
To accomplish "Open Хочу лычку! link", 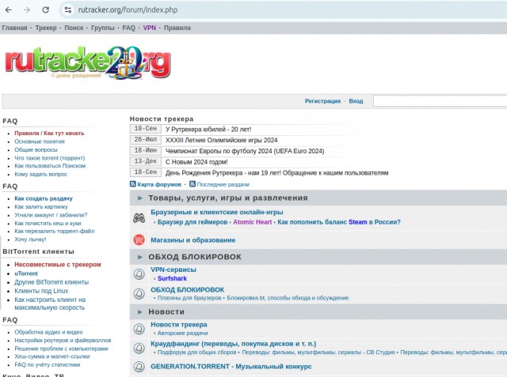I will click(x=30, y=239).
